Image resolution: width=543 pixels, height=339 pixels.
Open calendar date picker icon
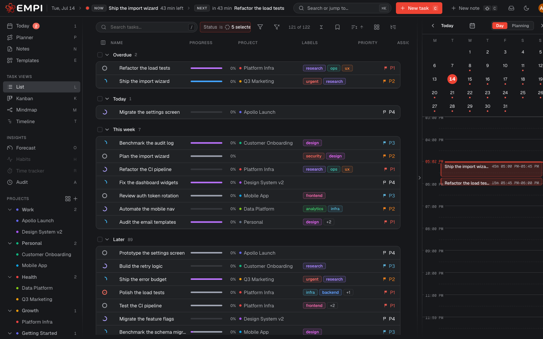[x=472, y=26]
